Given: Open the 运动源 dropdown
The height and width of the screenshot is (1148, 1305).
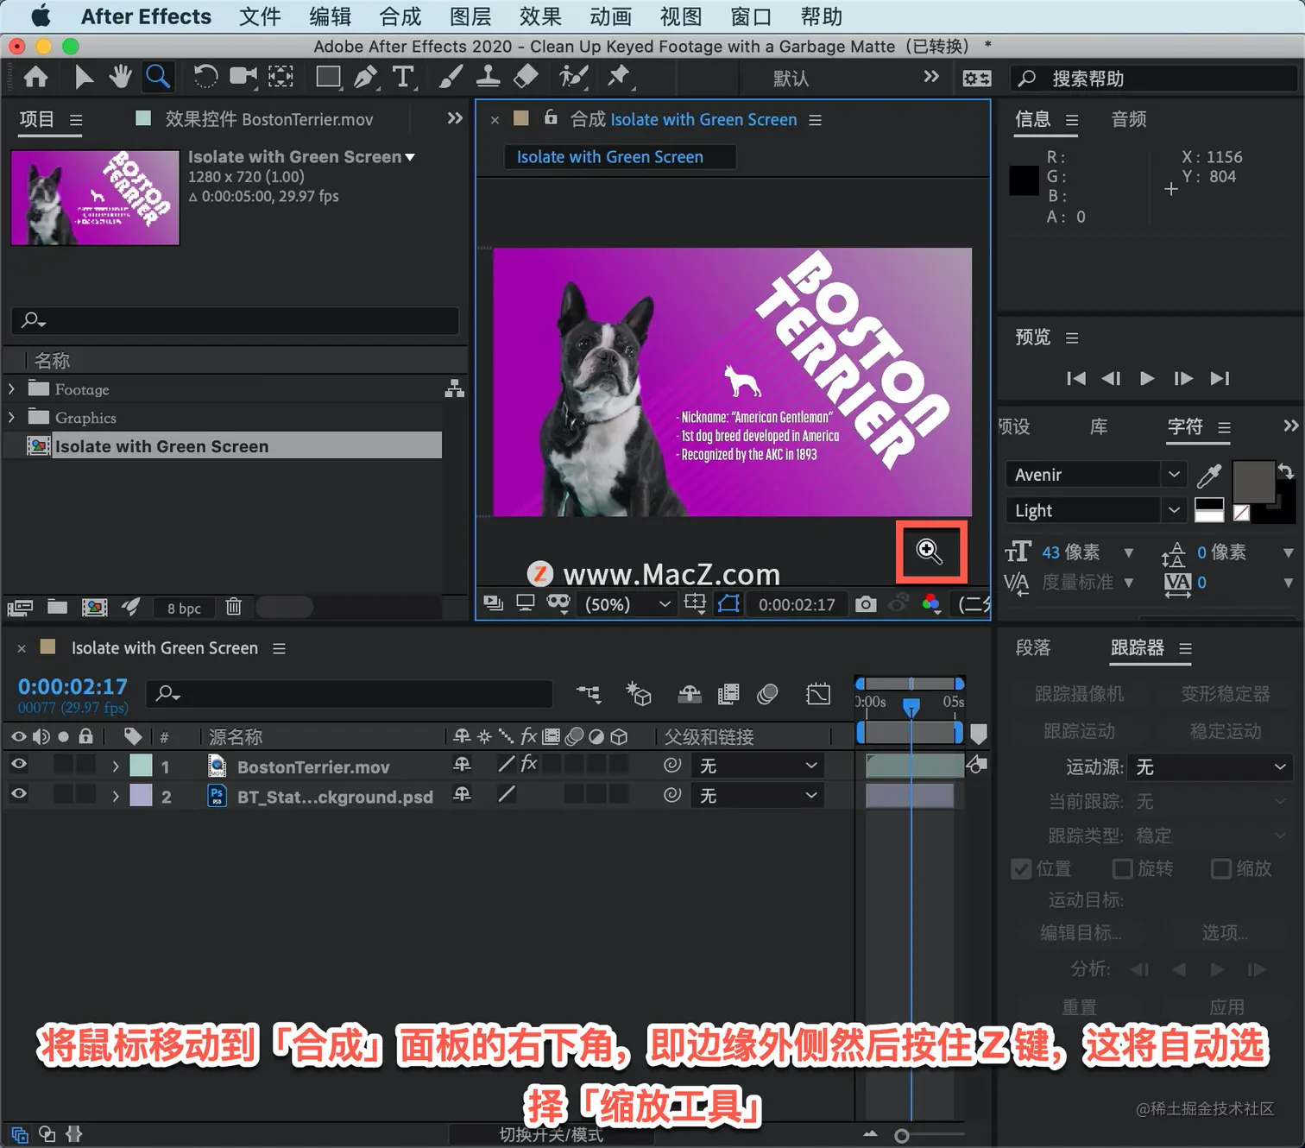Looking at the screenshot, I should [x=1211, y=766].
